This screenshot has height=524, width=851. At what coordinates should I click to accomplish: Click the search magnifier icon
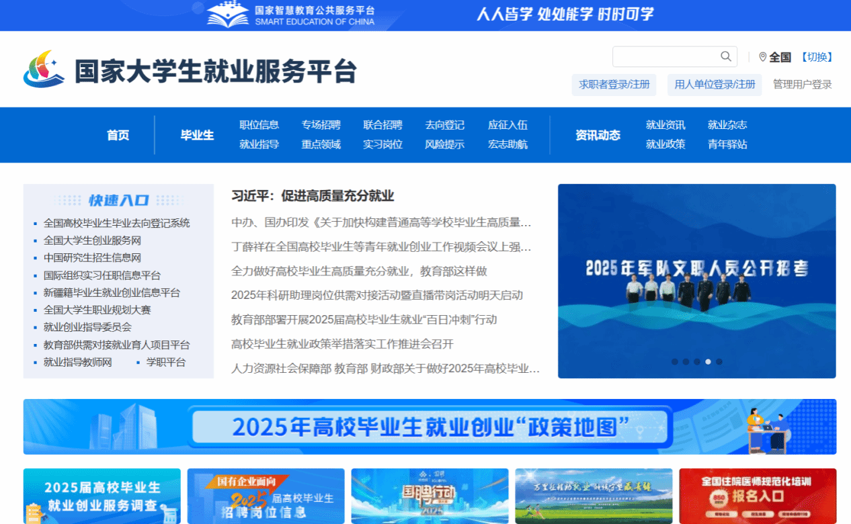pos(726,56)
